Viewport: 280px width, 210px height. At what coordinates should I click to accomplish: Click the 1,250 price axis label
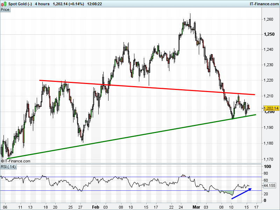tap(269, 34)
